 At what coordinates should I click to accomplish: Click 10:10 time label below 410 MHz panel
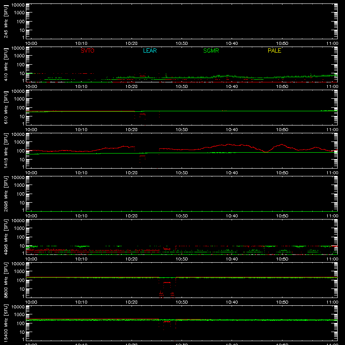[82, 87]
